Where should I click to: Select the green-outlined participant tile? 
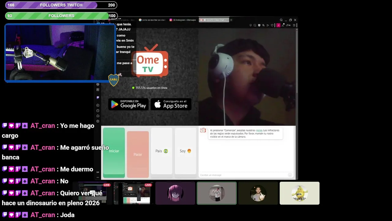[217, 193]
